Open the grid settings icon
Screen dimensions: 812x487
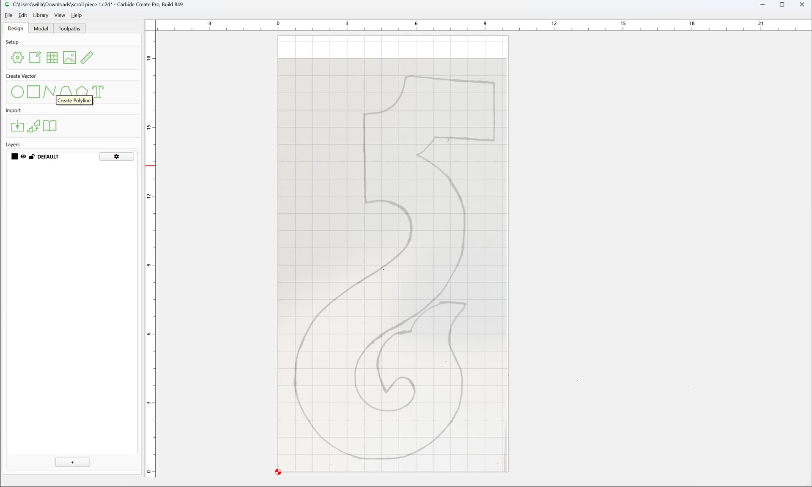pos(52,57)
